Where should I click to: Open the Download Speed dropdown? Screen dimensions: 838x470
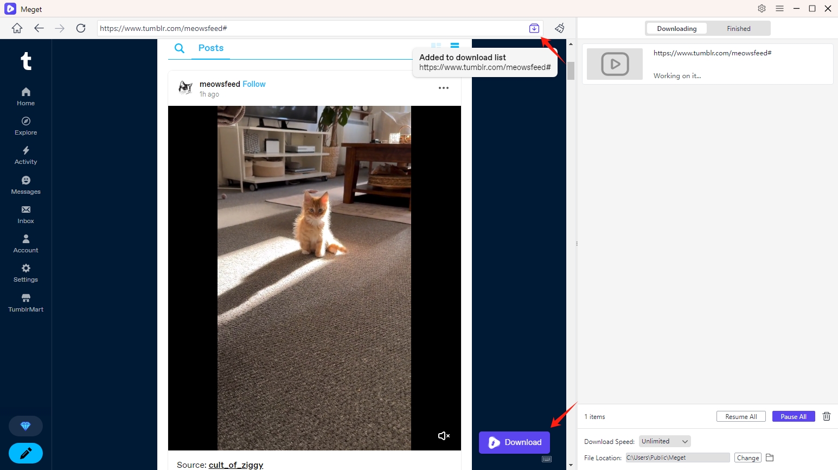click(665, 441)
